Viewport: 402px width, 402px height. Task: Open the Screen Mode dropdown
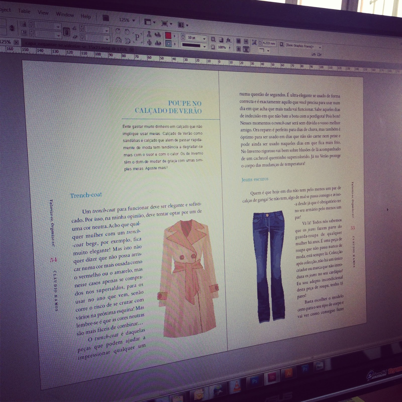pos(167,24)
